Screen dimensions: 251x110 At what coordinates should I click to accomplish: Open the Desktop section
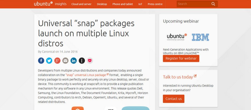click(102, 4)
